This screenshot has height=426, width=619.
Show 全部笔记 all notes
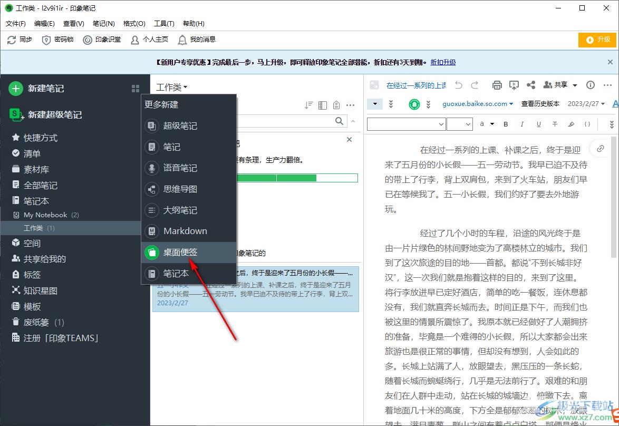pyautogui.click(x=35, y=185)
